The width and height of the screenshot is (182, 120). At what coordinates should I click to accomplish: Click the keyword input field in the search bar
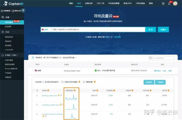click(x=99, y=29)
